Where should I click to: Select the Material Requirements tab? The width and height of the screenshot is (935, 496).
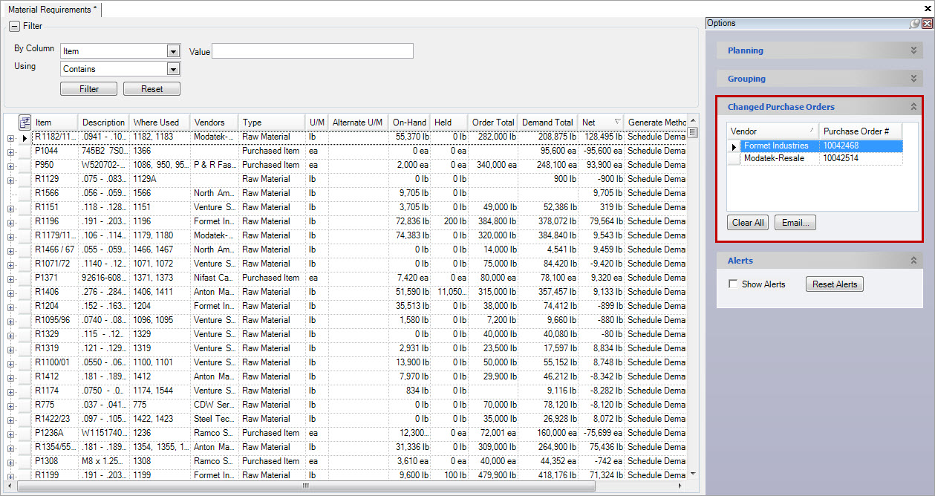[x=51, y=10]
